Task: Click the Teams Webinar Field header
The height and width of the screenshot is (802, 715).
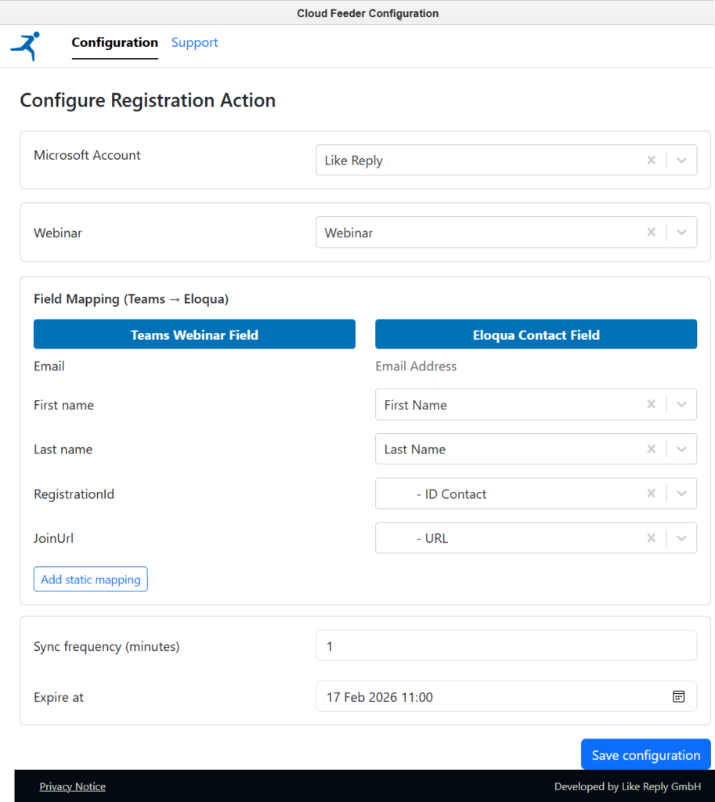Action: point(194,334)
